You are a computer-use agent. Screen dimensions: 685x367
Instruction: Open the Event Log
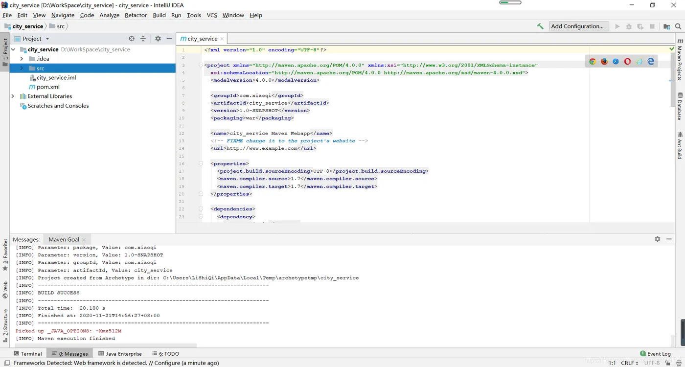click(x=656, y=354)
